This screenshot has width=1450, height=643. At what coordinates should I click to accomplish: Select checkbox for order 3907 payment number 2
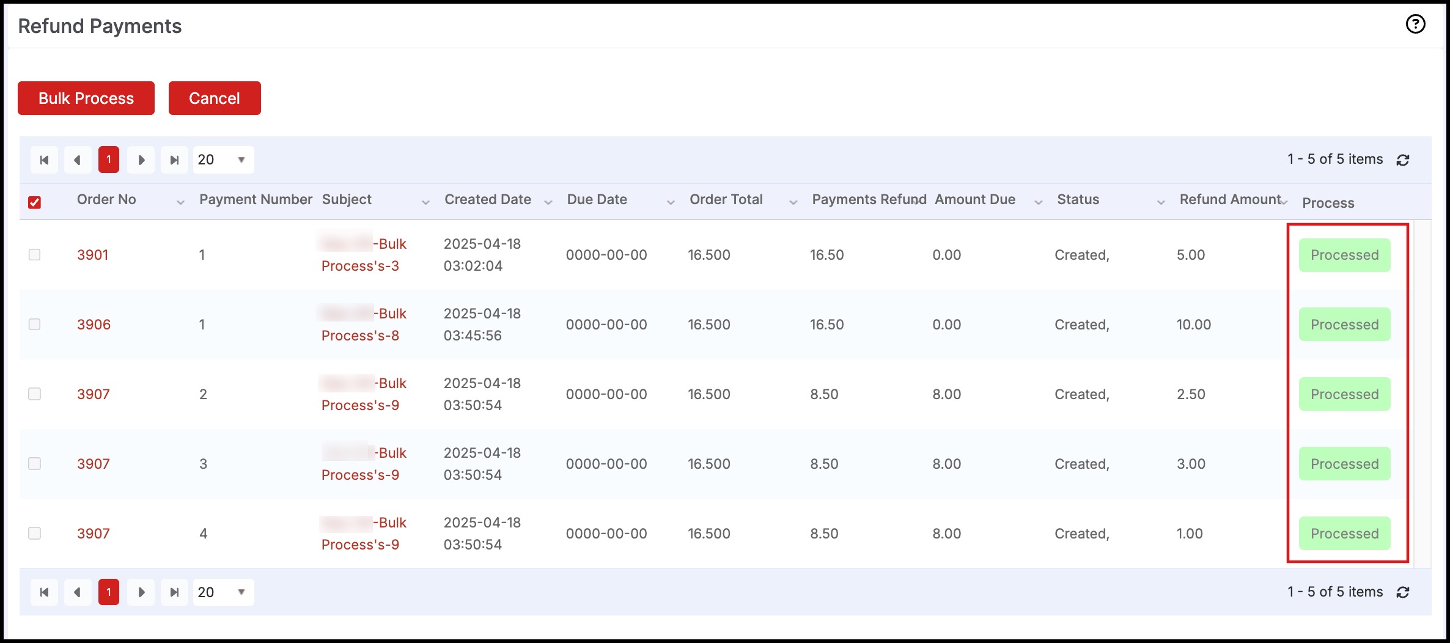tap(35, 394)
